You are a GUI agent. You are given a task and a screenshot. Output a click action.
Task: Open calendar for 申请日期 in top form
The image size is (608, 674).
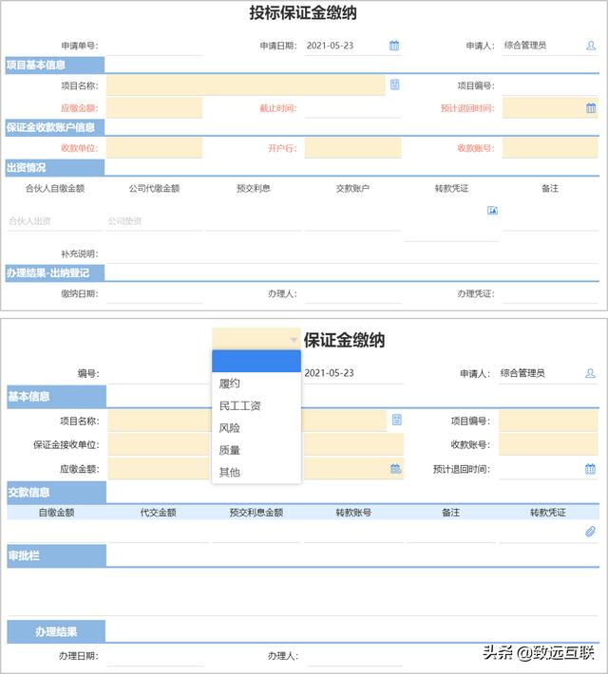[x=394, y=45]
